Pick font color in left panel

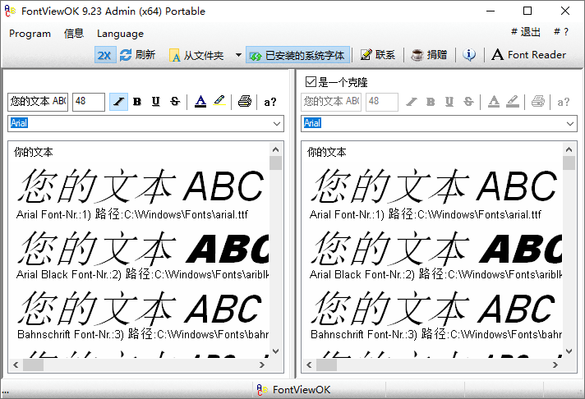(200, 102)
